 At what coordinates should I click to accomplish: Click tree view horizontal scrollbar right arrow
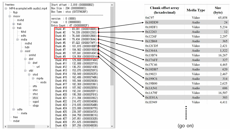pos(48,127)
